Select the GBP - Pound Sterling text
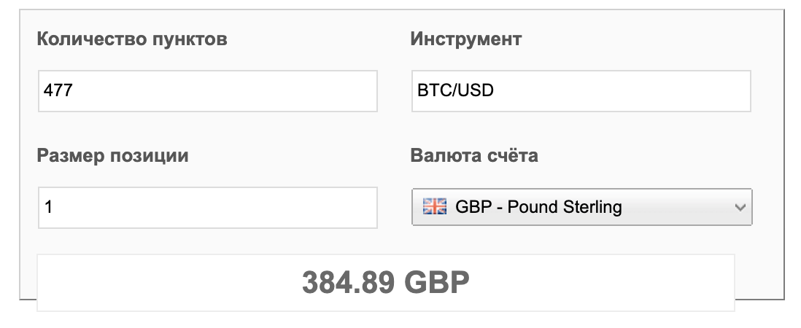Image resolution: width=801 pixels, height=328 pixels. [538, 207]
